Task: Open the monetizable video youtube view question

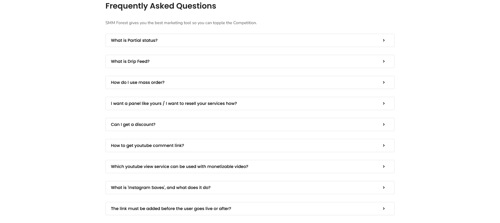Action: tap(179, 166)
